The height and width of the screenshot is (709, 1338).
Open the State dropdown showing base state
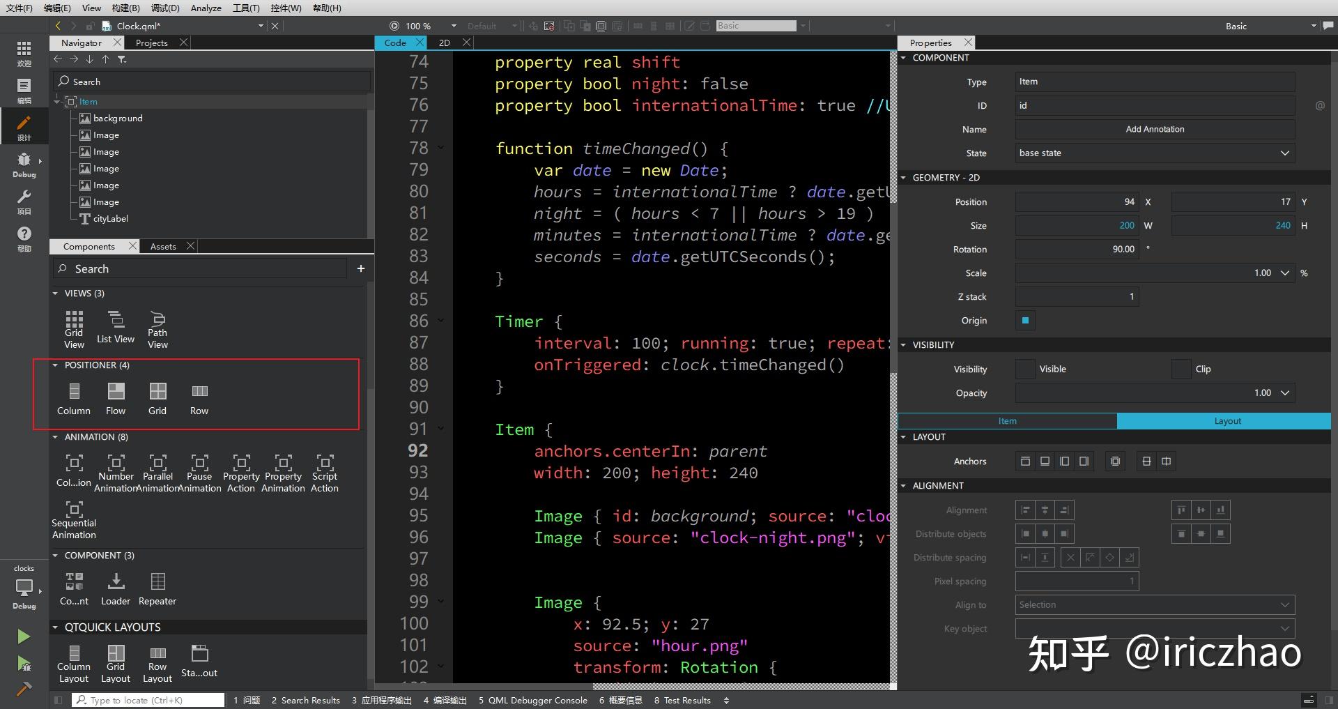click(1154, 153)
